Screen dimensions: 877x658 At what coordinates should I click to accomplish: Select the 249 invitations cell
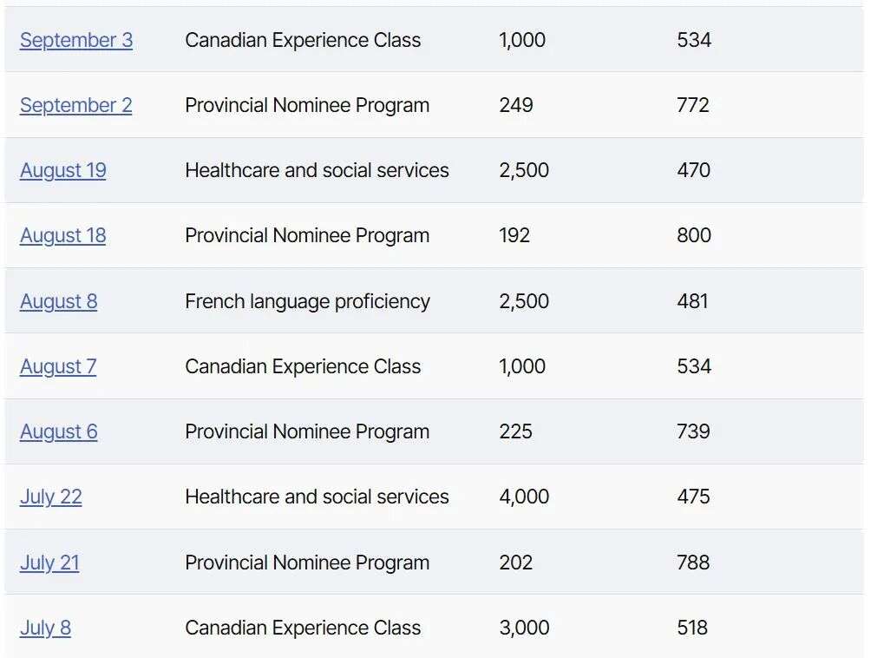point(516,105)
